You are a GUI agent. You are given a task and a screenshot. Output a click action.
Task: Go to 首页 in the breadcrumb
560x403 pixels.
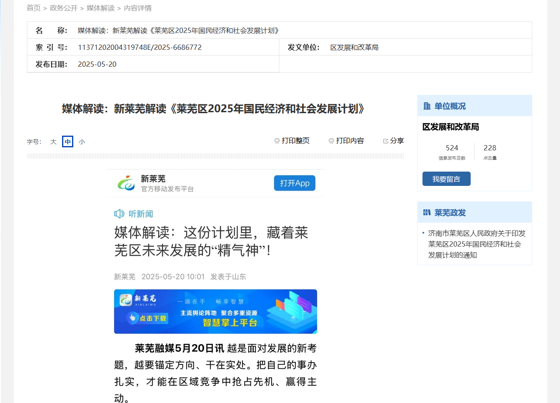click(x=33, y=8)
